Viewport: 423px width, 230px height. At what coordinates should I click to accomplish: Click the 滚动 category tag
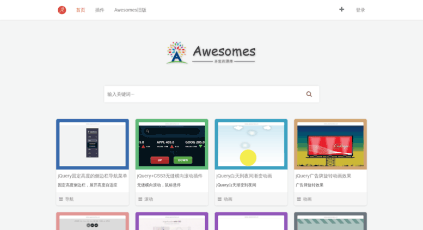click(x=149, y=199)
